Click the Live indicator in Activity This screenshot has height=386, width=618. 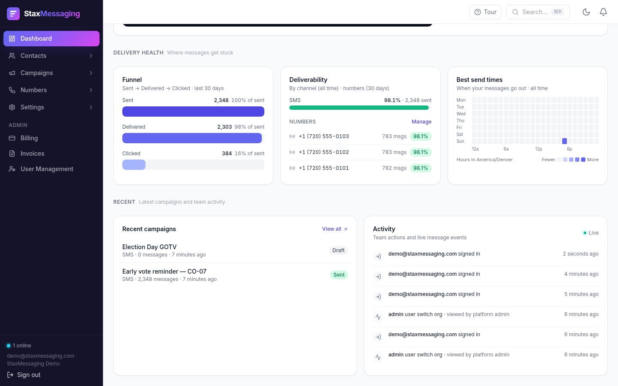[591, 233]
